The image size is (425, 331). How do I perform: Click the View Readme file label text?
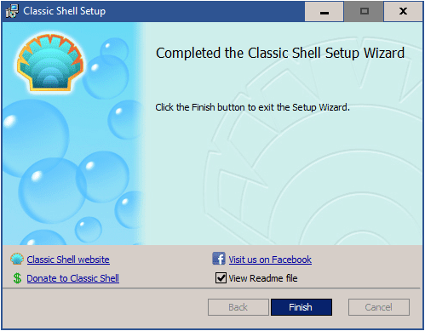point(263,278)
